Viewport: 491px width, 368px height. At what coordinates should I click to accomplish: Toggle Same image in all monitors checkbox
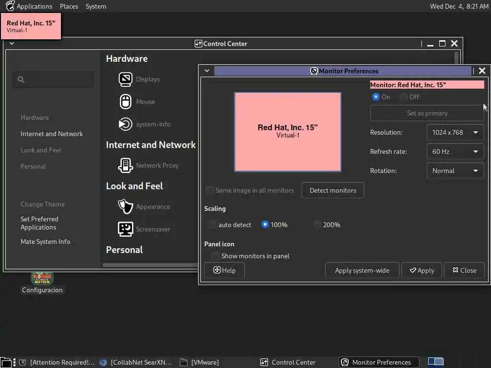[210, 190]
